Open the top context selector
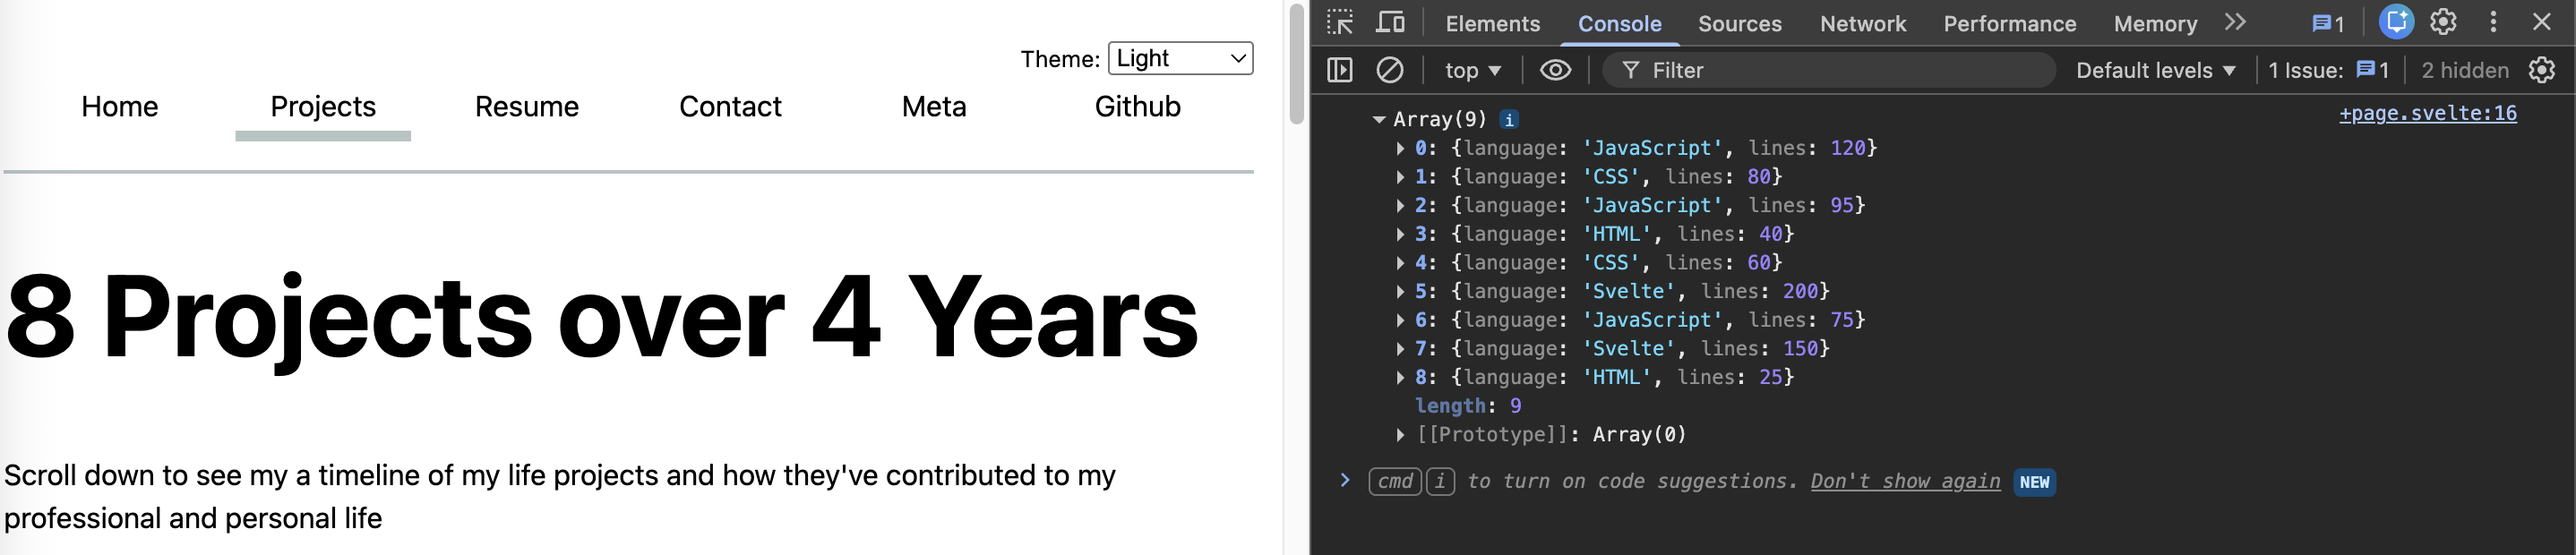 point(1472,70)
